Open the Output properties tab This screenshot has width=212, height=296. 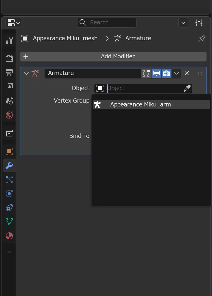pos(9,72)
